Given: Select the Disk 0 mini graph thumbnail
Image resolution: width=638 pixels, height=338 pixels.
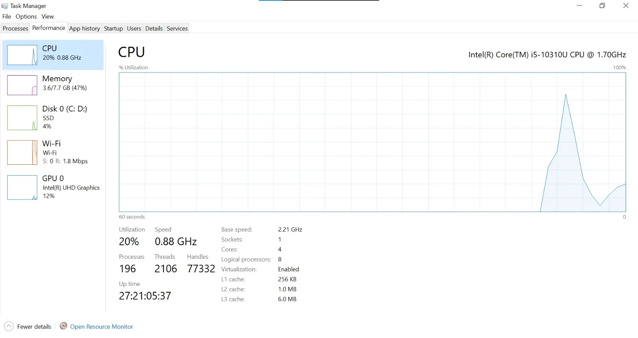Looking at the screenshot, I should (x=22, y=118).
